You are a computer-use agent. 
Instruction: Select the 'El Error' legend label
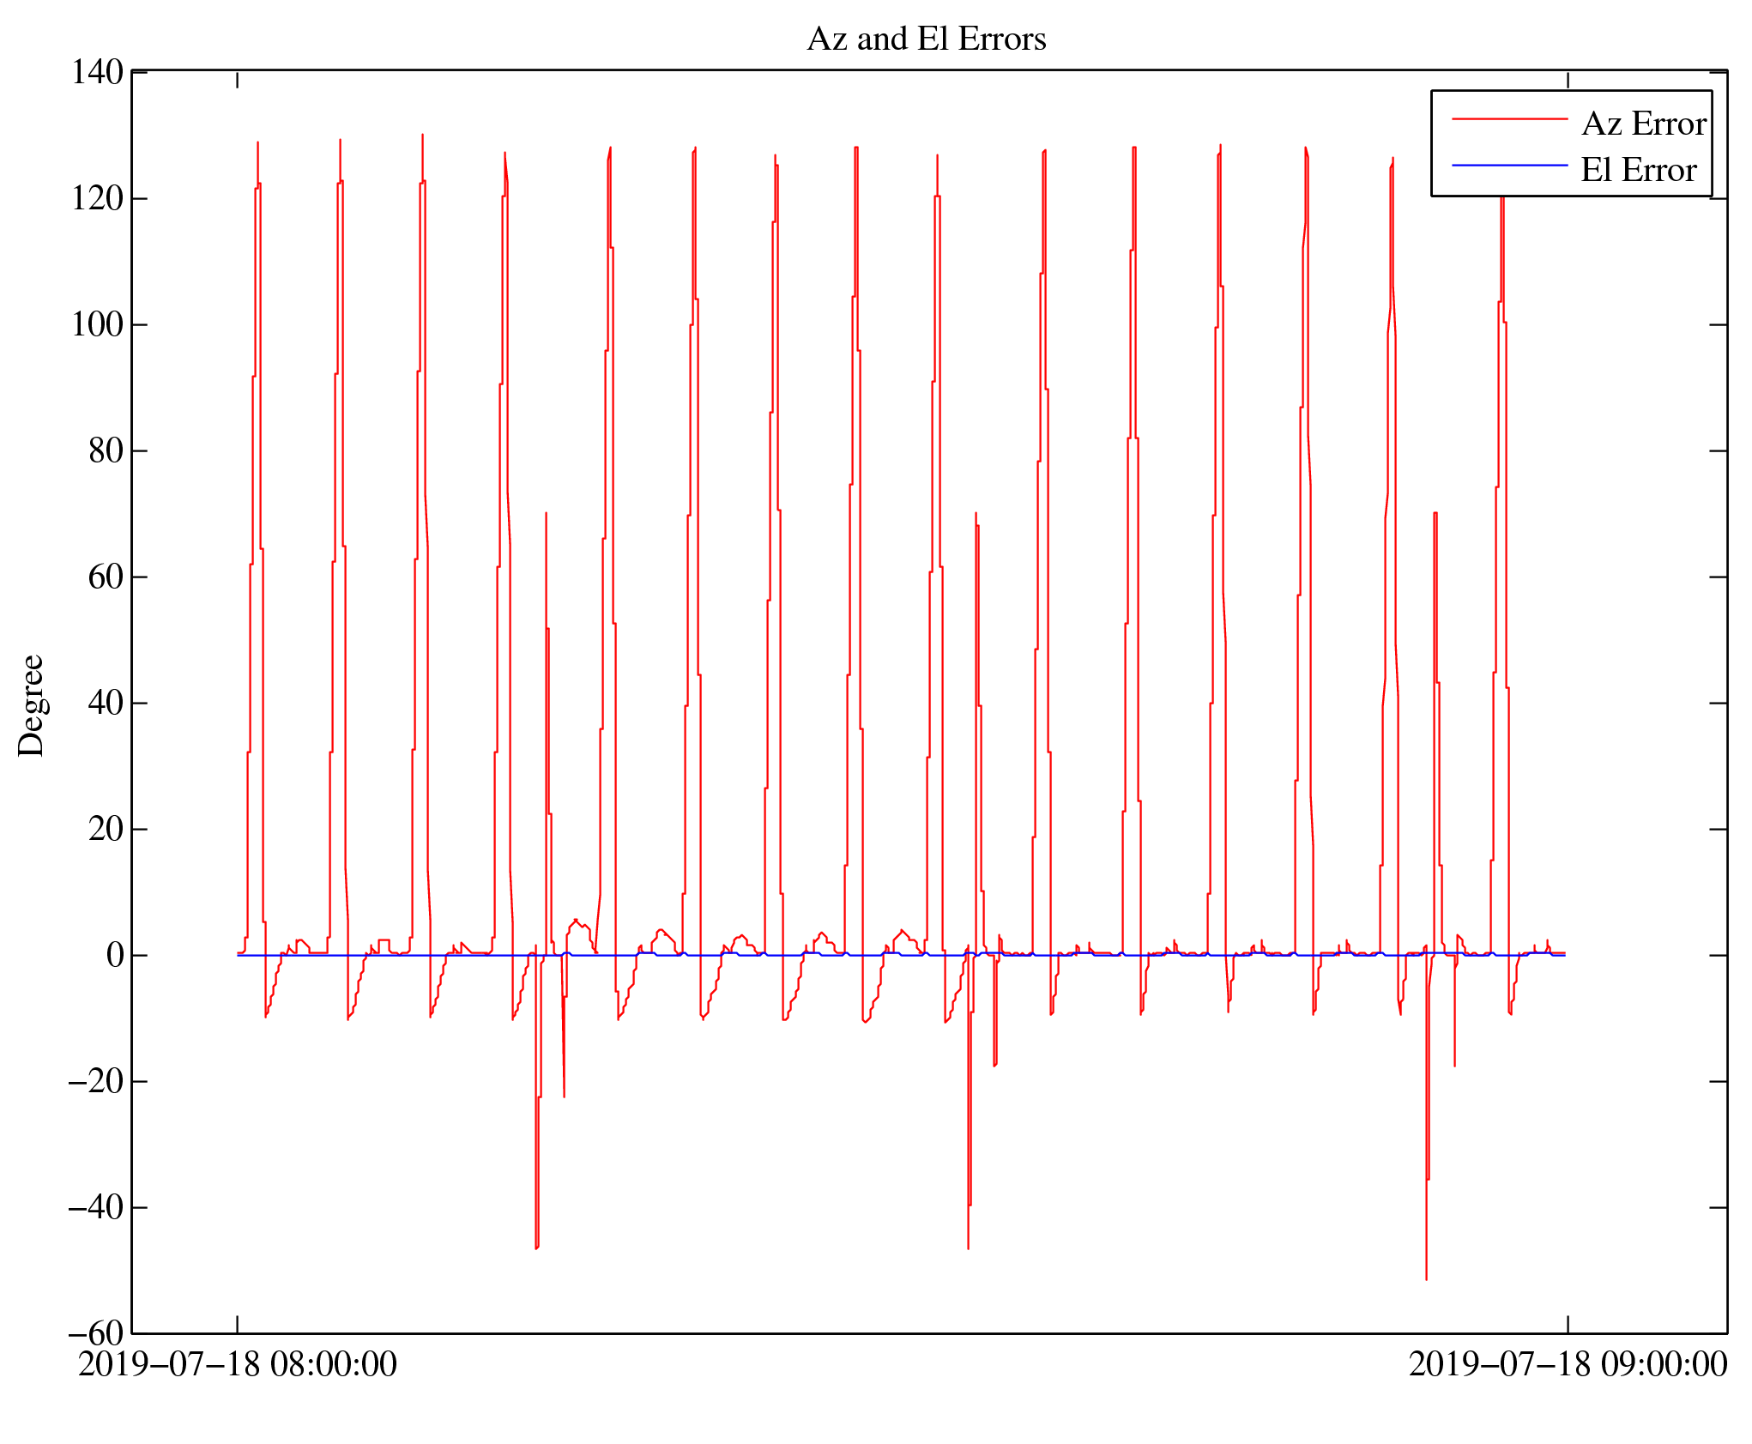1638,170
